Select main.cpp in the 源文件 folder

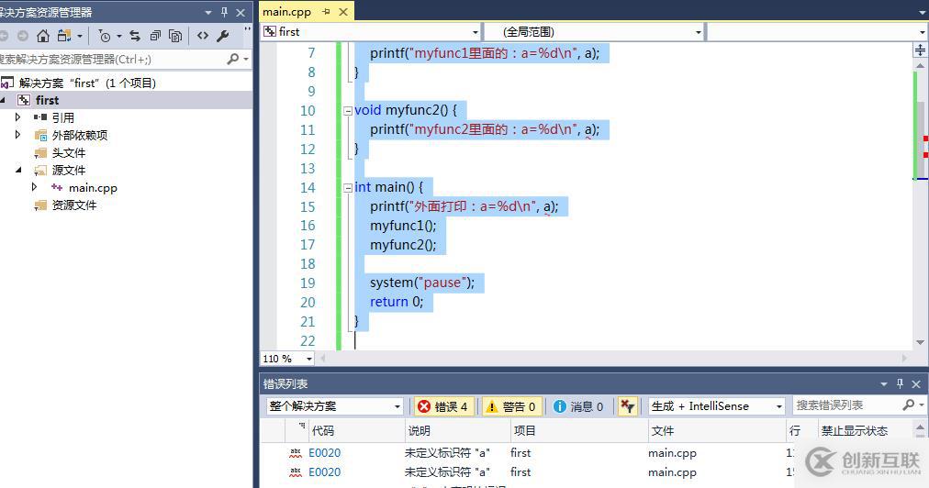(93, 188)
